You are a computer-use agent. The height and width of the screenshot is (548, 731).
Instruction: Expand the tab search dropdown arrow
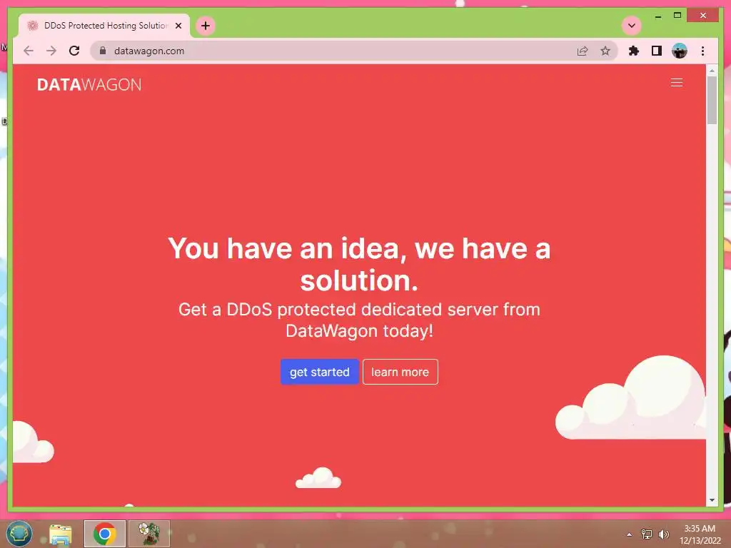632,26
